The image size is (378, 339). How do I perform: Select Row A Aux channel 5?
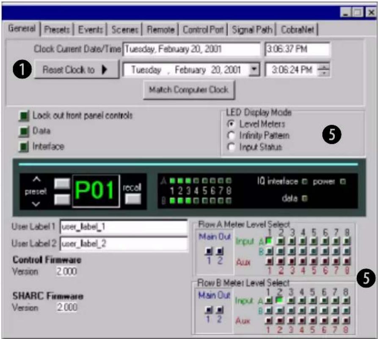coord(314,261)
